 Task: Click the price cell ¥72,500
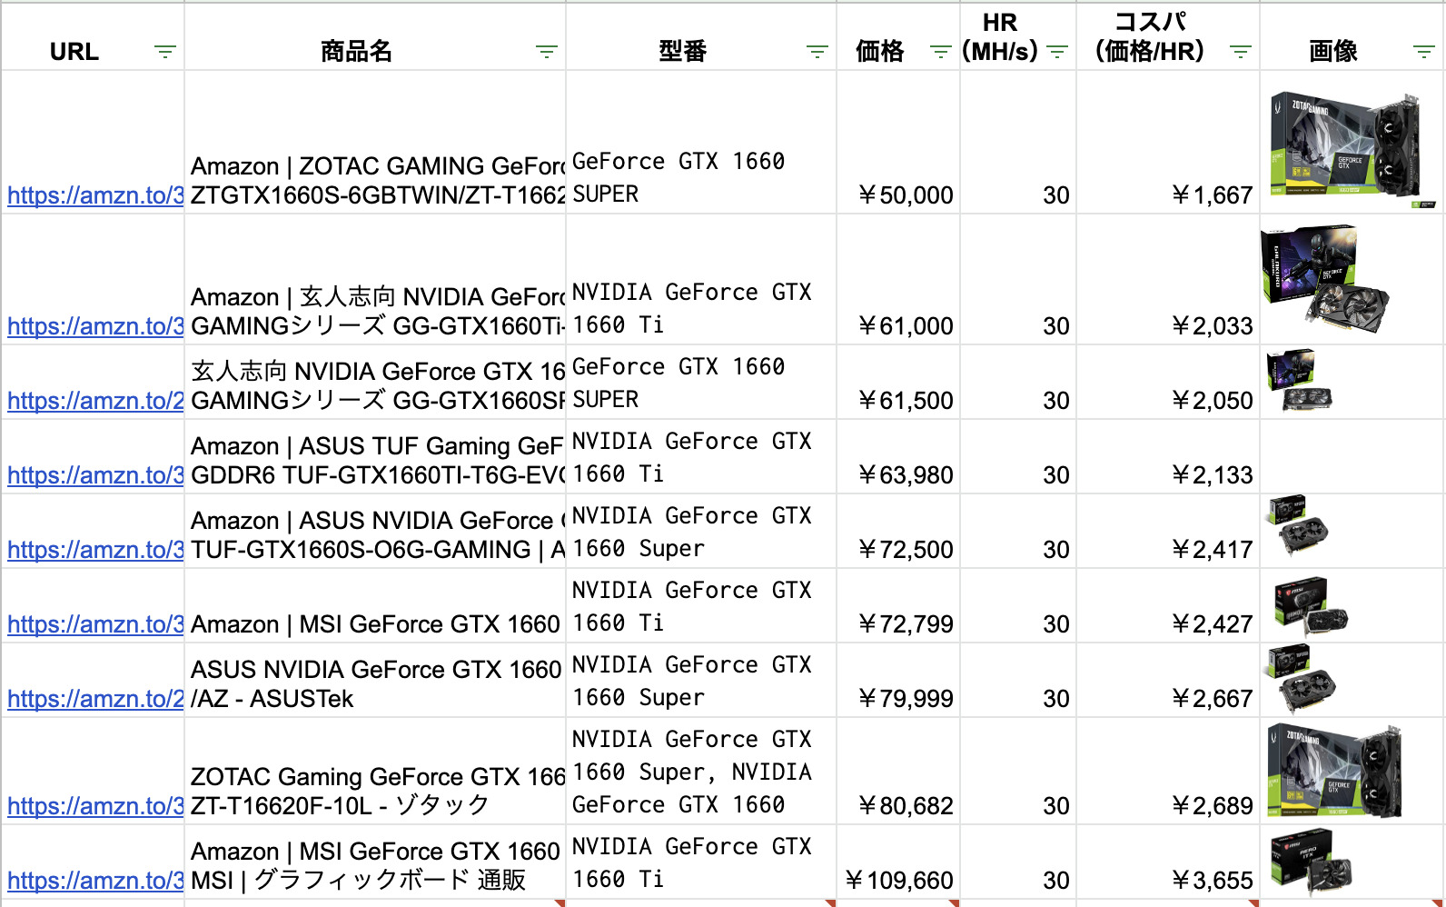click(898, 532)
